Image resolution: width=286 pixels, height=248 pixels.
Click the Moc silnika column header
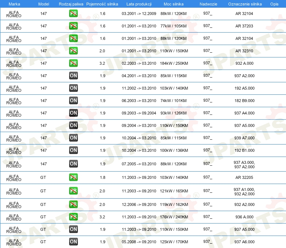[x=174, y=4]
